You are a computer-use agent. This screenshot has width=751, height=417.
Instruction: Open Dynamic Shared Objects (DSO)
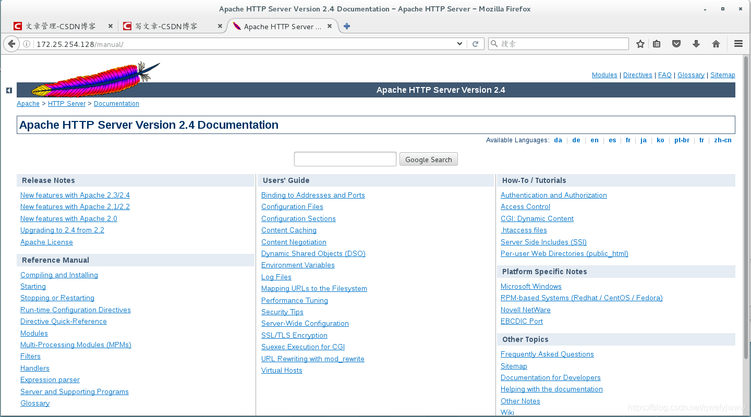pyautogui.click(x=313, y=253)
